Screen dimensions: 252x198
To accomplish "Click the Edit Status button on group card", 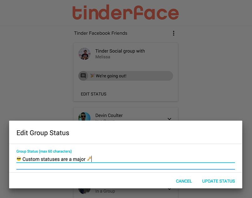I will (94, 94).
